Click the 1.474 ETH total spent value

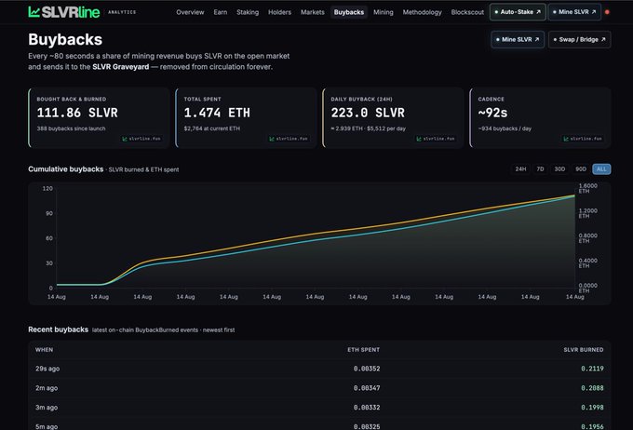point(217,113)
